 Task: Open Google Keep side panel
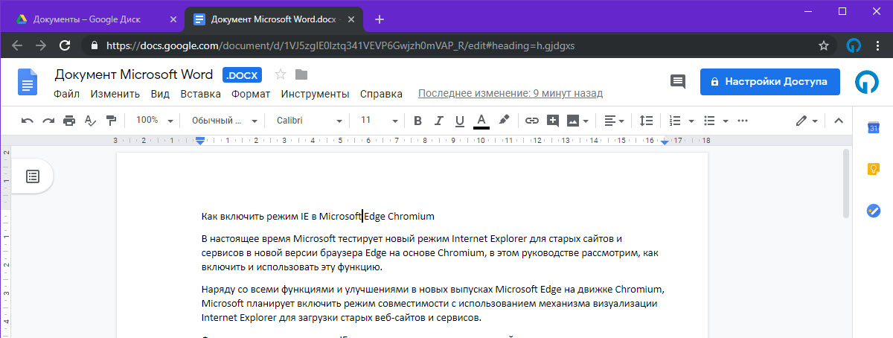click(874, 169)
